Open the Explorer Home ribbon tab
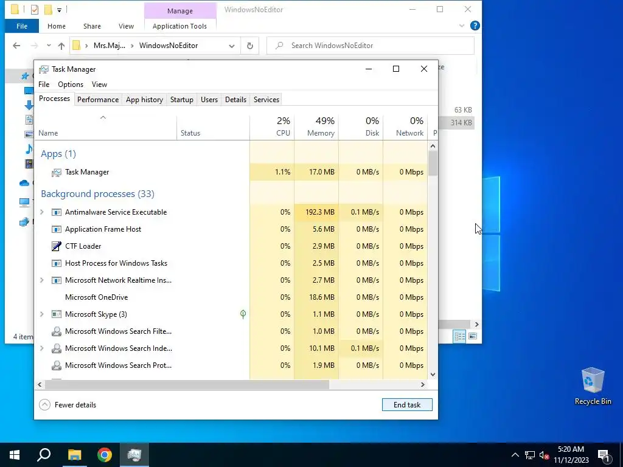Image resolution: width=623 pixels, height=467 pixels. (x=57, y=26)
